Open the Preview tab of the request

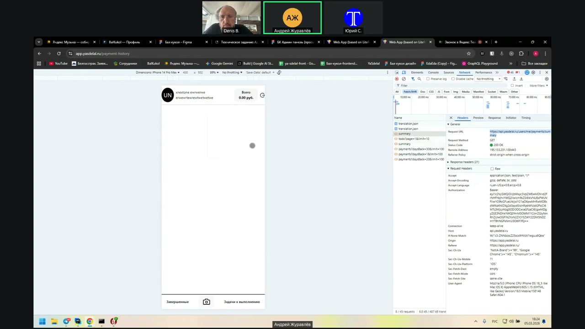pyautogui.click(x=478, y=118)
